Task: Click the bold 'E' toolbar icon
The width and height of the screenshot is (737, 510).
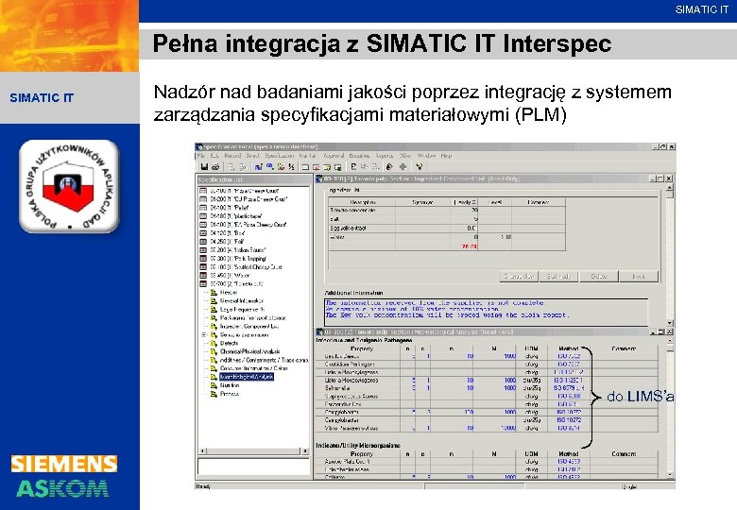Action: tap(354, 167)
